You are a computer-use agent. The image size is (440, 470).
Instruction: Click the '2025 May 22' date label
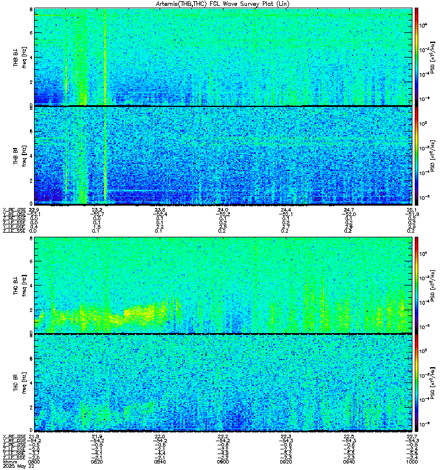(18, 466)
